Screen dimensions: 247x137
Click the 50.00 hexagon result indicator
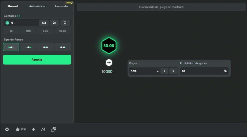[x=109, y=46]
